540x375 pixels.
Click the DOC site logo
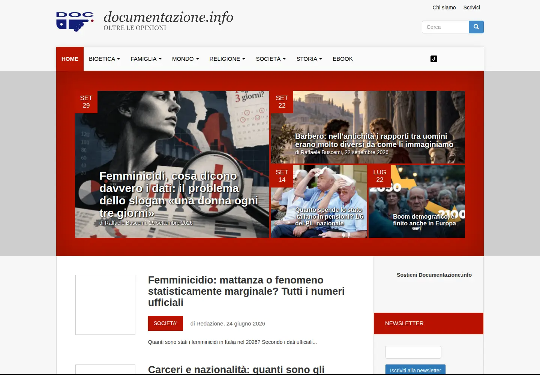tap(75, 22)
